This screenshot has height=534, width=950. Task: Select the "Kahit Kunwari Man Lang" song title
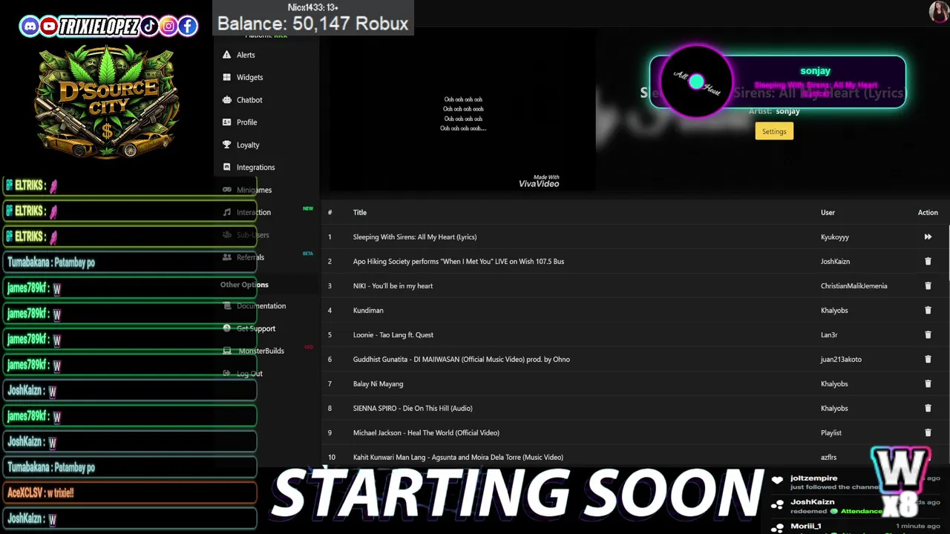click(x=458, y=458)
